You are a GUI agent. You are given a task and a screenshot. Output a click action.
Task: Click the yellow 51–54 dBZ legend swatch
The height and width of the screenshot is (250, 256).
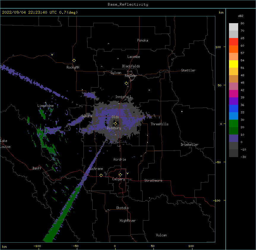pos(233,64)
